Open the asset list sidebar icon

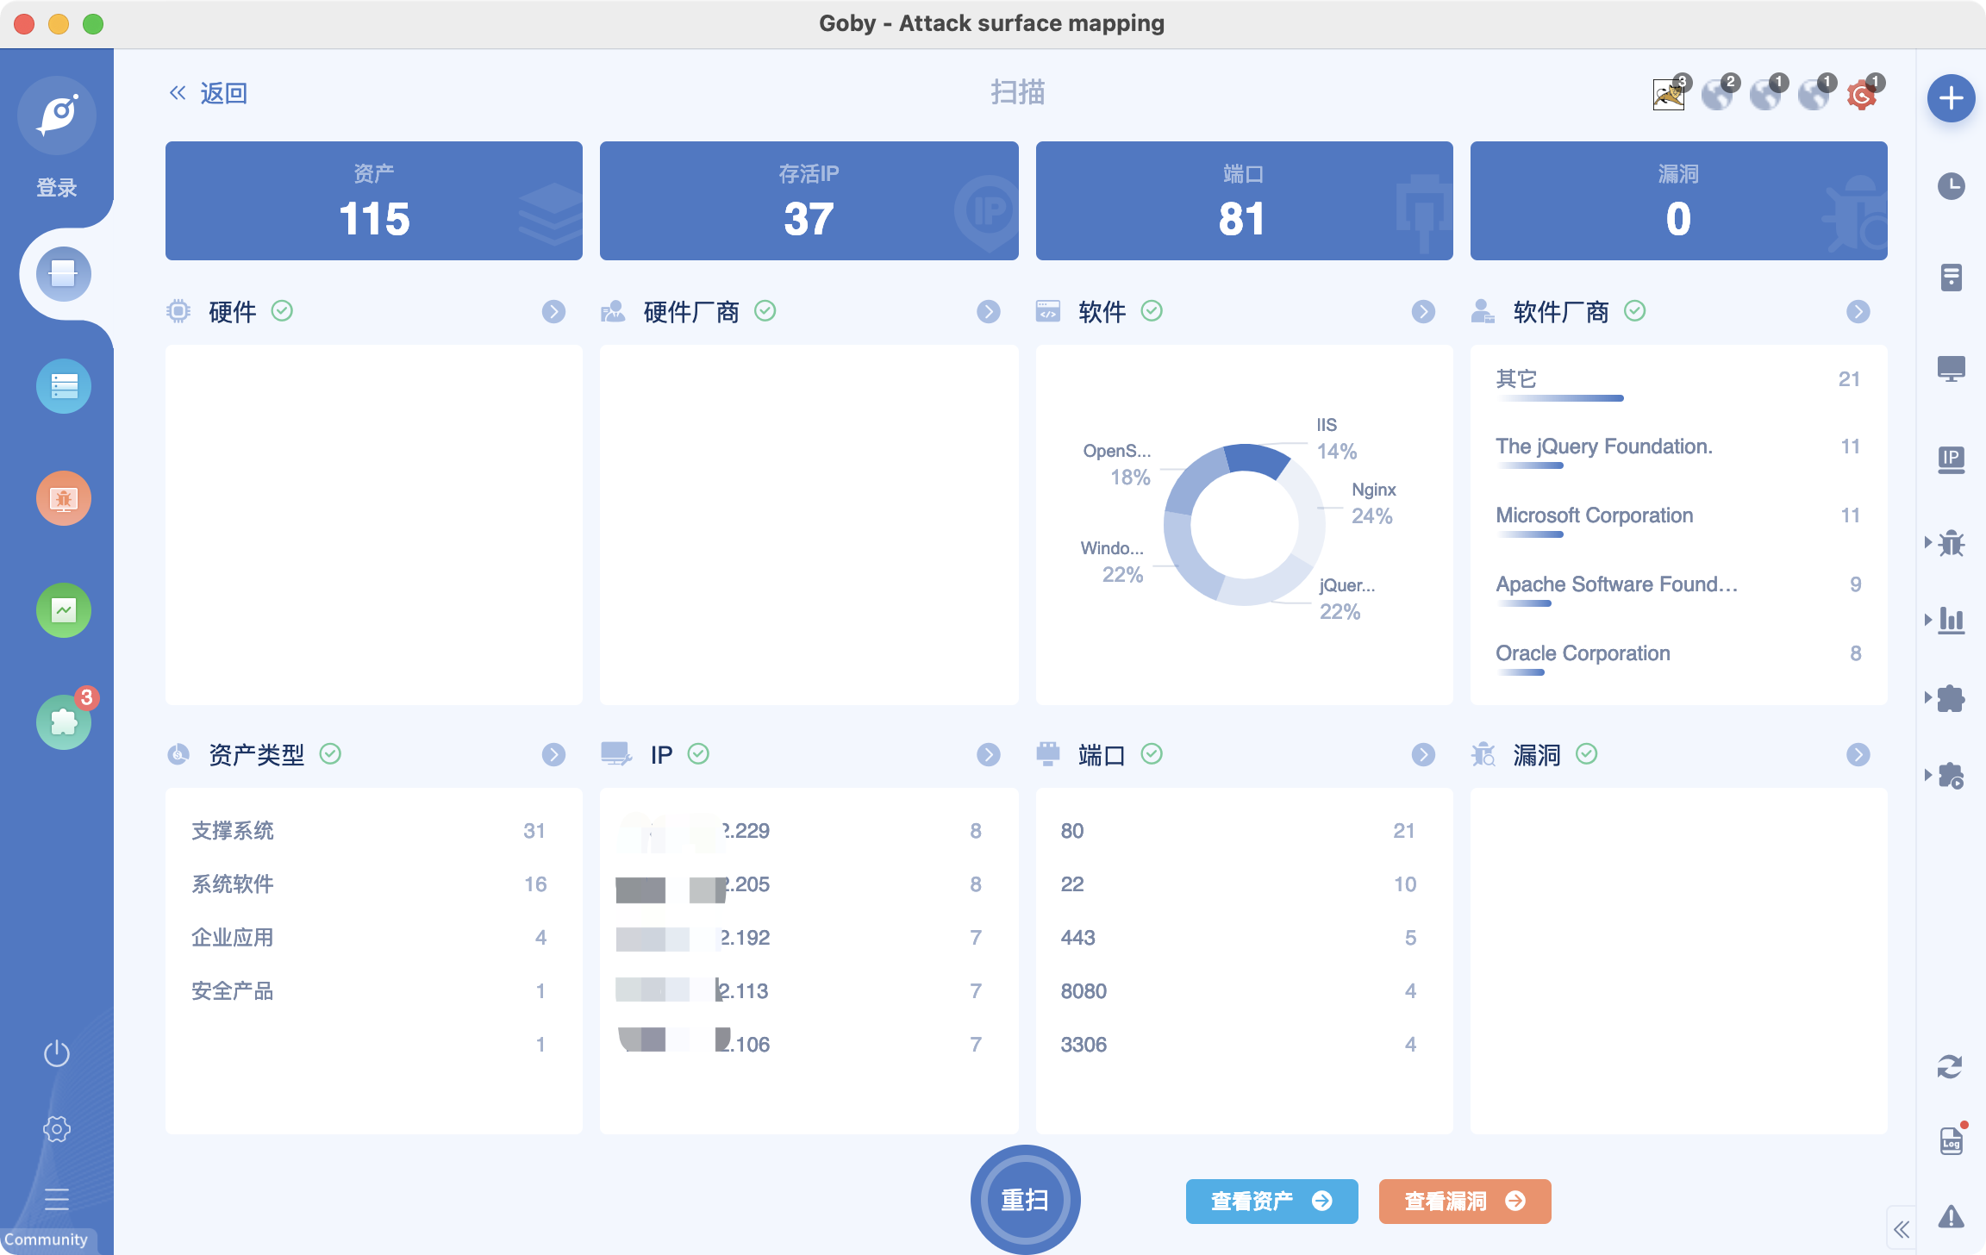click(x=64, y=386)
